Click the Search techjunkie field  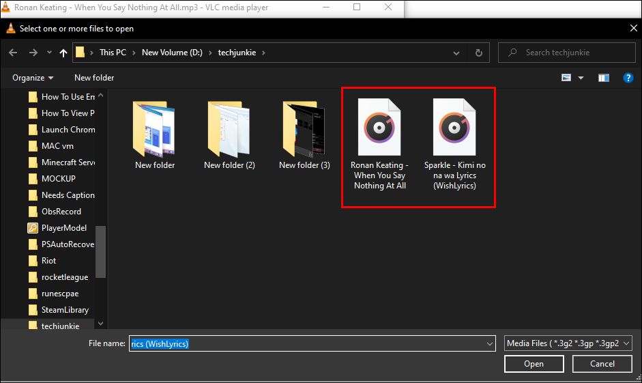pyautogui.click(x=567, y=53)
